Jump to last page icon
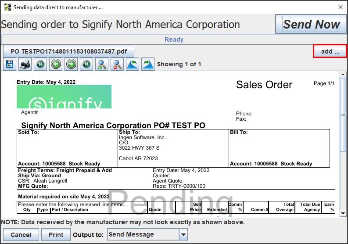This screenshot has width=348, height=244. click(x=86, y=64)
